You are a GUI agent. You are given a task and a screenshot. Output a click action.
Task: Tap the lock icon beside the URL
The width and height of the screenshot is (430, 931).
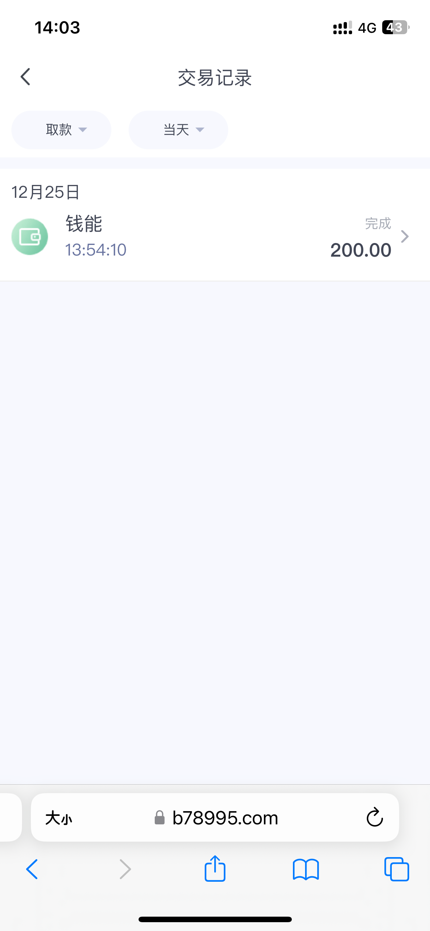pos(160,818)
